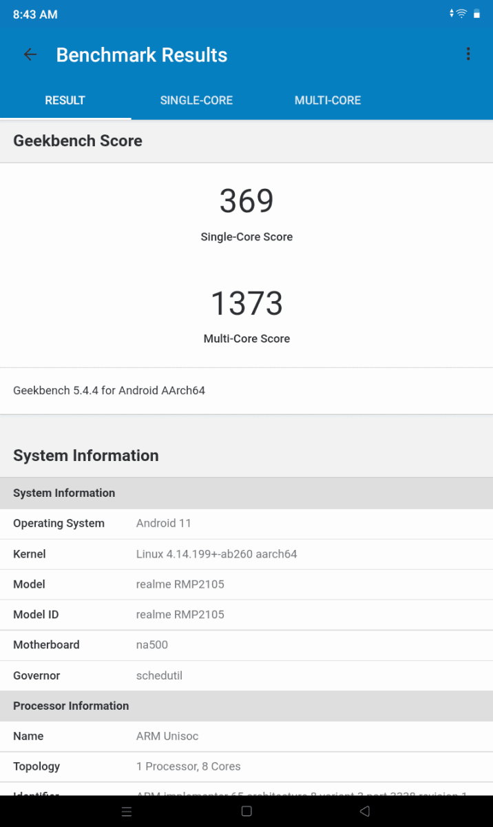
Task: Switch to the MULTI-CORE tab
Action: click(328, 101)
